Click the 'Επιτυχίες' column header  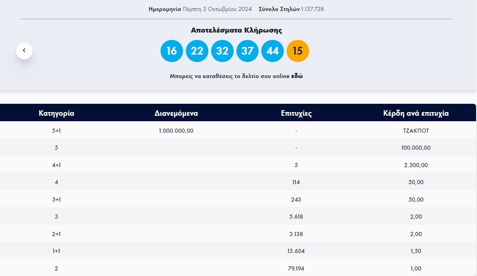296,113
